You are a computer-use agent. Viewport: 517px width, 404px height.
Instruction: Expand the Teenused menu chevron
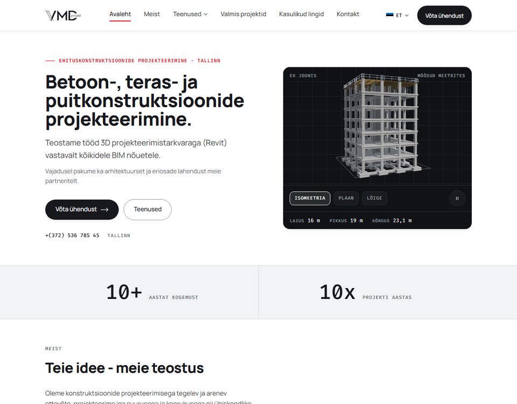[x=205, y=14]
